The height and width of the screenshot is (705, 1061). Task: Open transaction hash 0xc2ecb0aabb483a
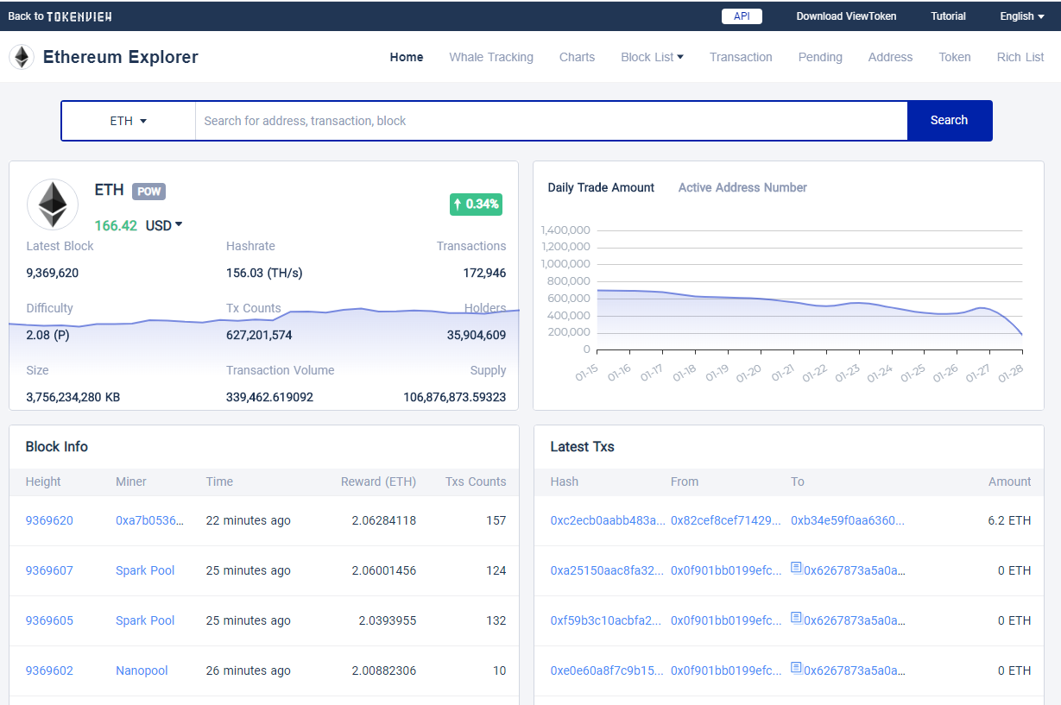click(608, 520)
